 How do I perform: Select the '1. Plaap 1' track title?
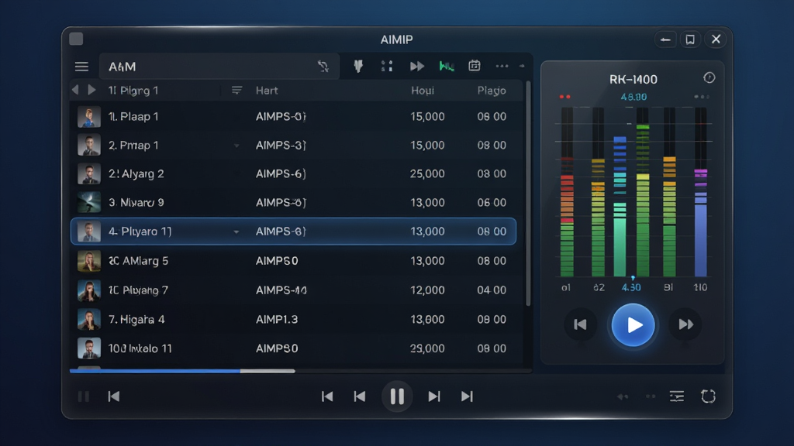tap(133, 117)
